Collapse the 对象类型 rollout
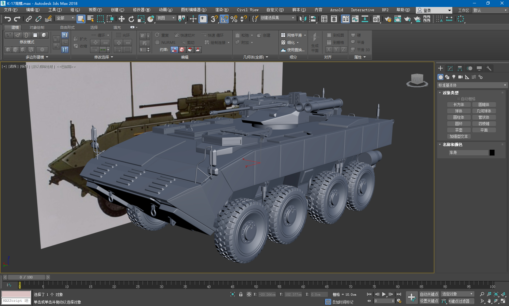 pyautogui.click(x=450, y=93)
